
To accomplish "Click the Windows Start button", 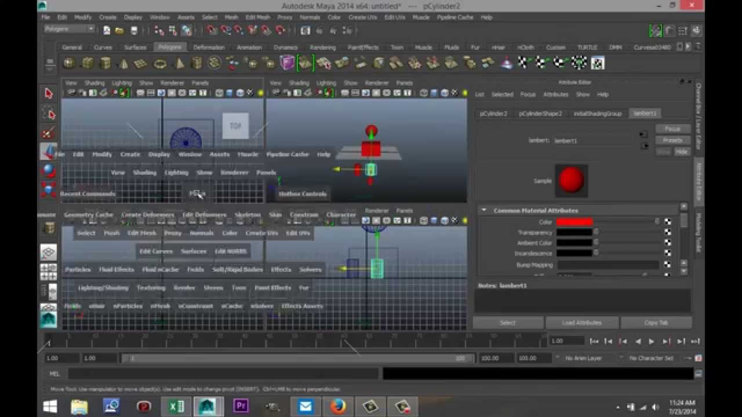I will (50, 407).
